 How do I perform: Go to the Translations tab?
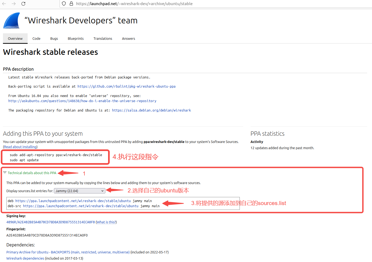point(103,38)
